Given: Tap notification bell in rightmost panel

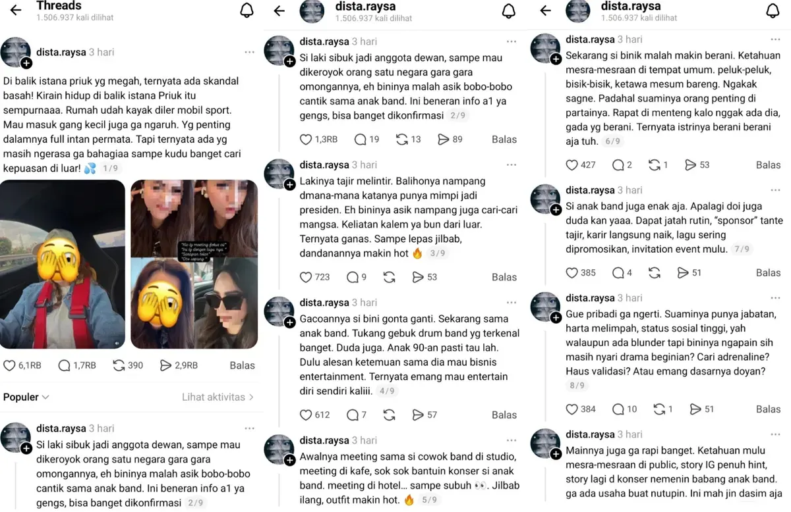Looking at the screenshot, I should 773,11.
